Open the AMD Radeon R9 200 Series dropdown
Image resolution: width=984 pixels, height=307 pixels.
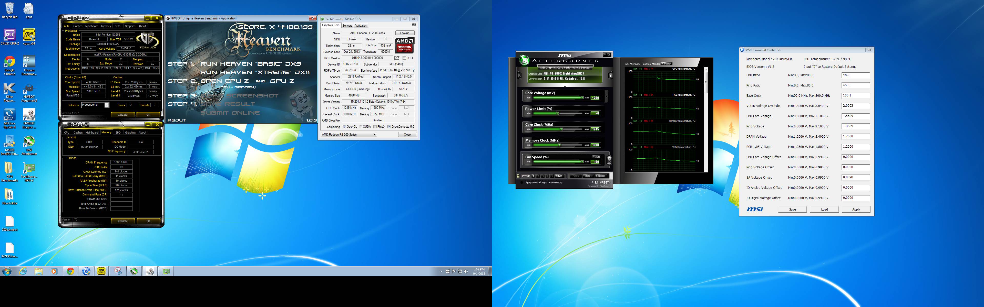pos(349,134)
